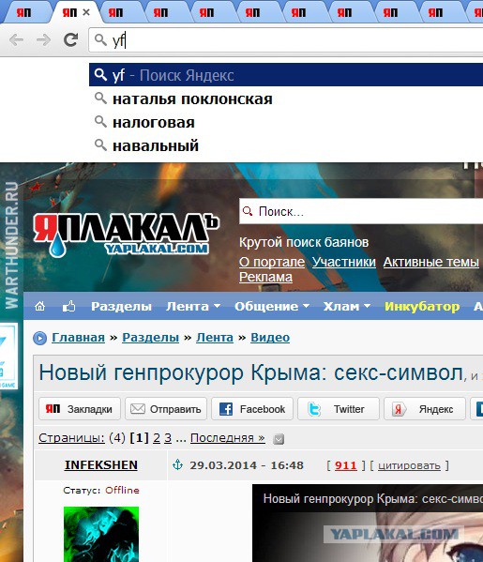Open 'Реклама' link
Screen dimensions: 483x562
265,277
